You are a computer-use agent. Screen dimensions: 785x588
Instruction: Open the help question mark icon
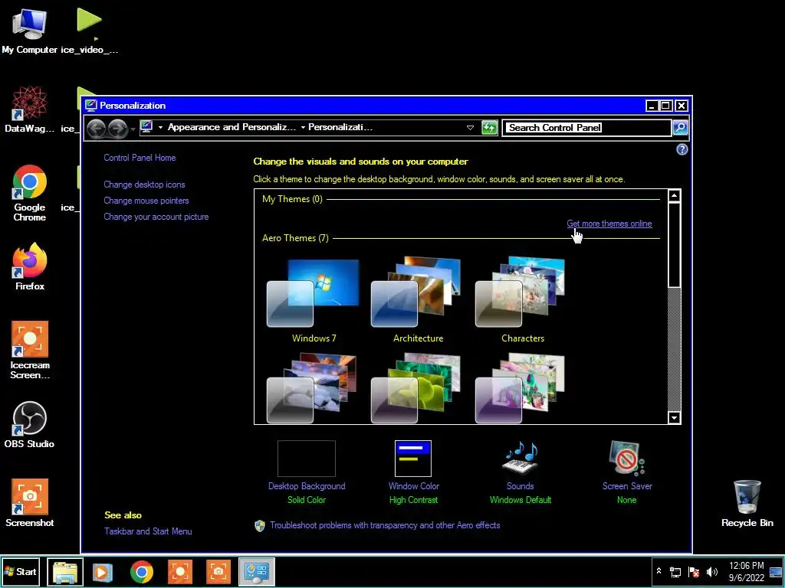pyautogui.click(x=682, y=149)
